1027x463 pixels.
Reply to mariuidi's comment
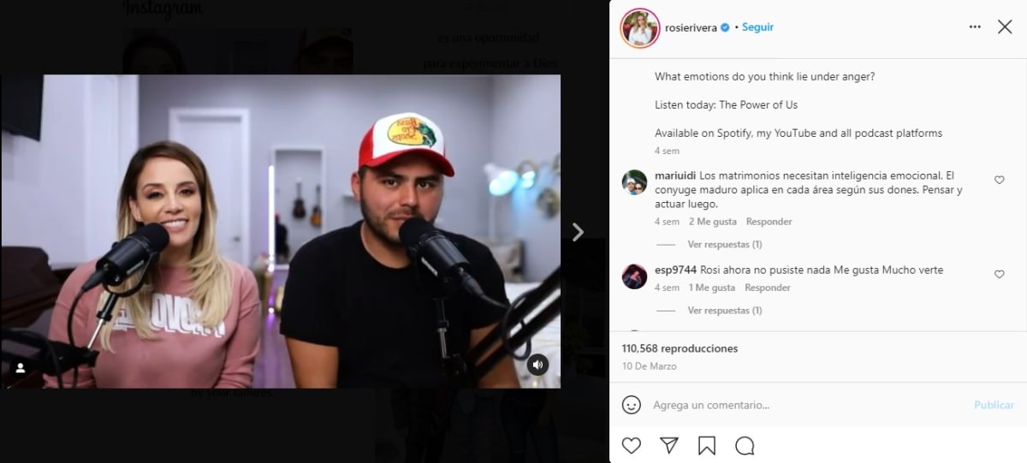[x=769, y=222]
